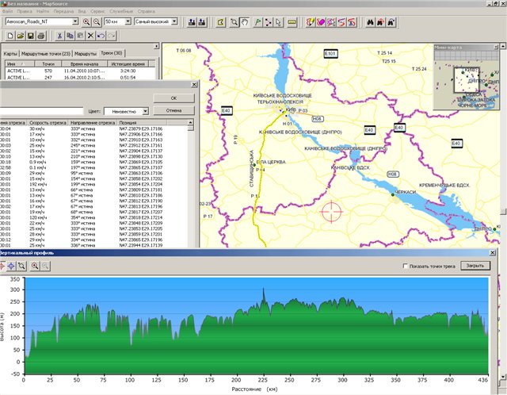Switch to Маршрутные точки (23) tab
This screenshot has height=395, width=507.
46,54
